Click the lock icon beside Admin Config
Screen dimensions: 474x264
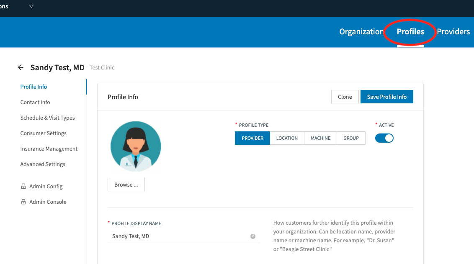(23, 186)
